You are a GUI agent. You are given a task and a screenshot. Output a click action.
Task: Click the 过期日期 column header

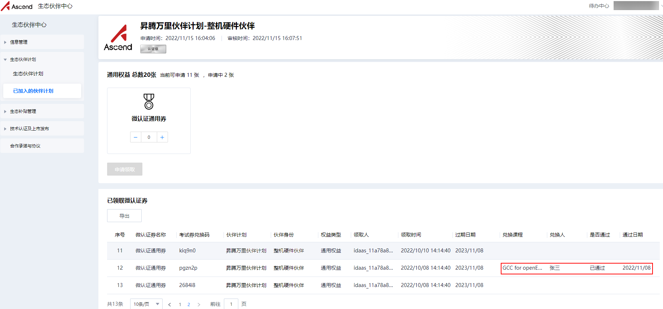[465, 235]
